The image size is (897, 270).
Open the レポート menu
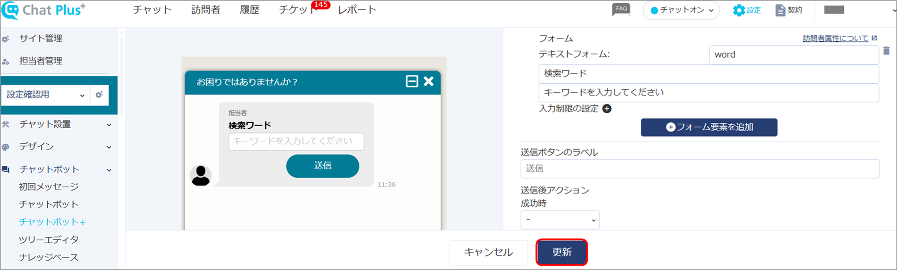(357, 10)
